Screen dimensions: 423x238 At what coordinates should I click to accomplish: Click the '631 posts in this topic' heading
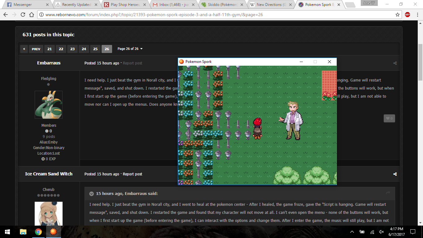[x=49, y=35]
